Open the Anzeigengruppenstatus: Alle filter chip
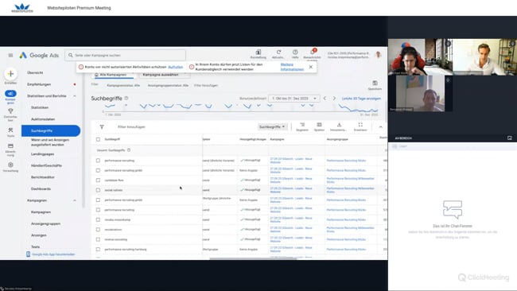517x291 pixels. click(x=168, y=85)
